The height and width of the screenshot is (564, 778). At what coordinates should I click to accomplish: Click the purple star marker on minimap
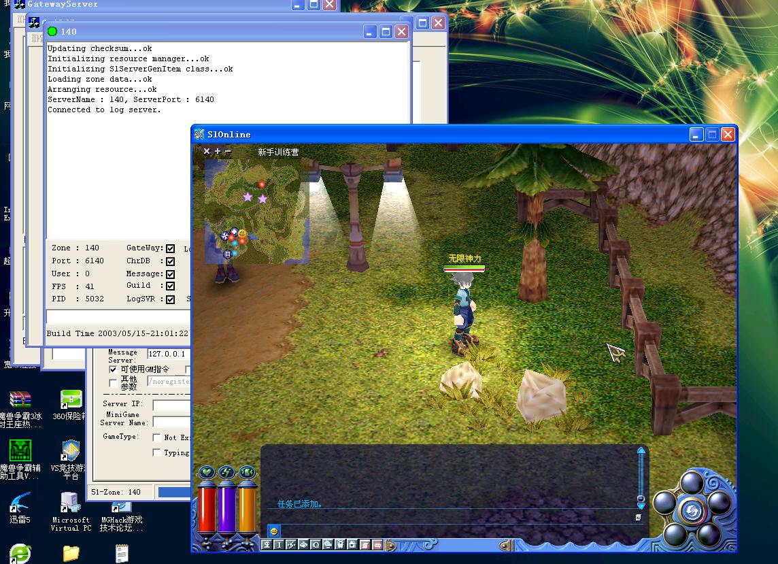point(248,197)
